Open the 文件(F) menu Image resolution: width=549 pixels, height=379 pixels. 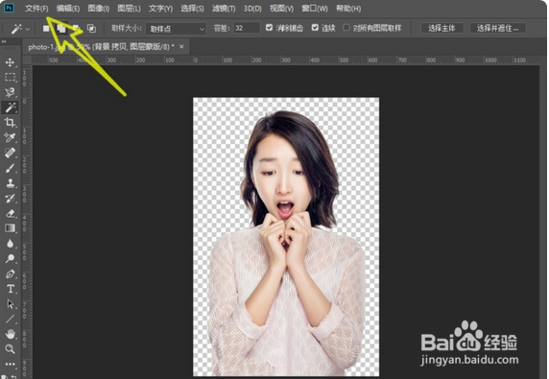pos(36,9)
